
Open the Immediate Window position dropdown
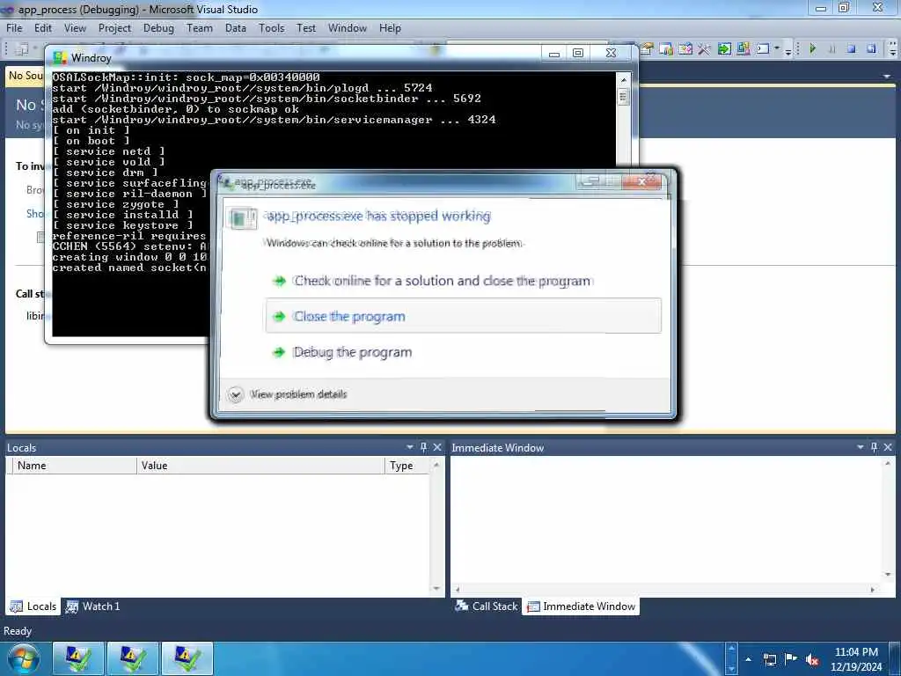pyautogui.click(x=861, y=447)
